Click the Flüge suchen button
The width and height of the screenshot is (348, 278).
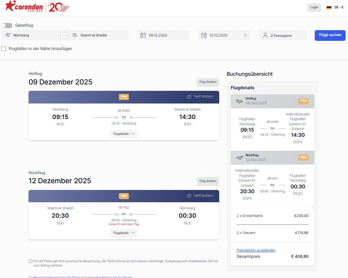(x=330, y=35)
